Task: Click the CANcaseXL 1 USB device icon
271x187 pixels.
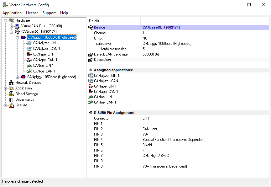Action: (x=17, y=32)
